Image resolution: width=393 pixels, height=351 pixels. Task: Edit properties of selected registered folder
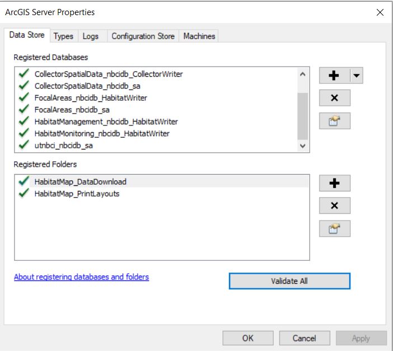pos(335,228)
